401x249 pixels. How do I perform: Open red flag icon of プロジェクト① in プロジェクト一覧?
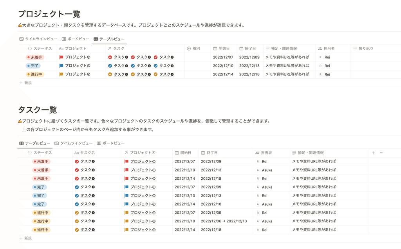click(x=61, y=57)
